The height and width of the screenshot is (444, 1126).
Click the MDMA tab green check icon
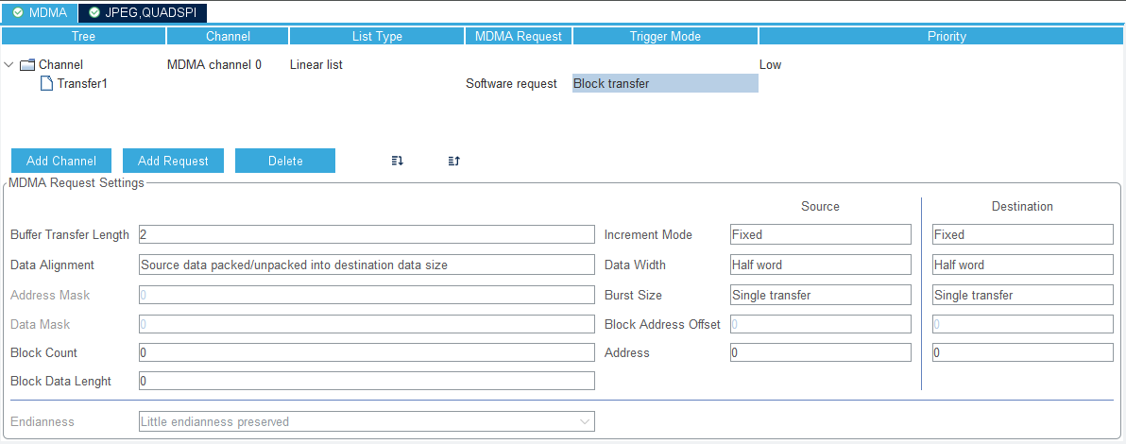click(x=18, y=12)
